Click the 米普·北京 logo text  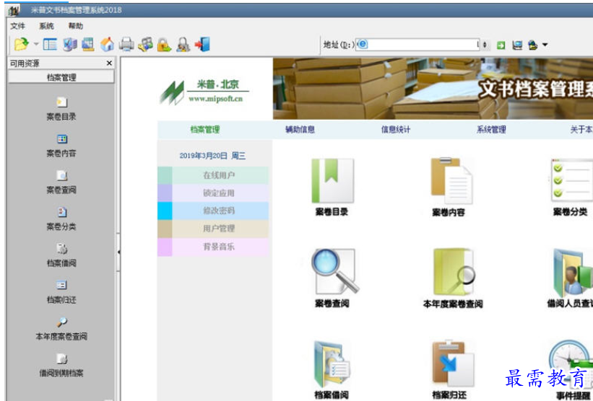tap(218, 84)
